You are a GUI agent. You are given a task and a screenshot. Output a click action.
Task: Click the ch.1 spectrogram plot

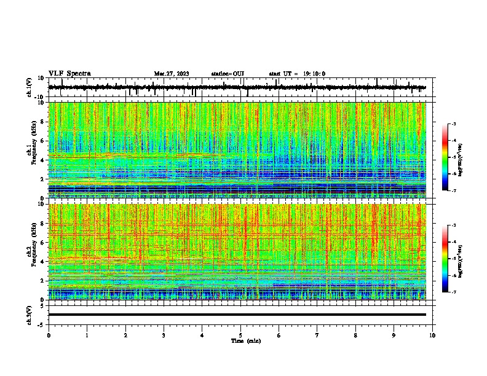tap(237, 150)
